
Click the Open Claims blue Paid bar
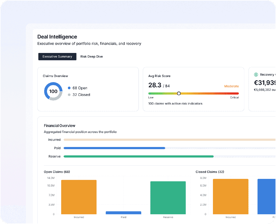(123, 213)
